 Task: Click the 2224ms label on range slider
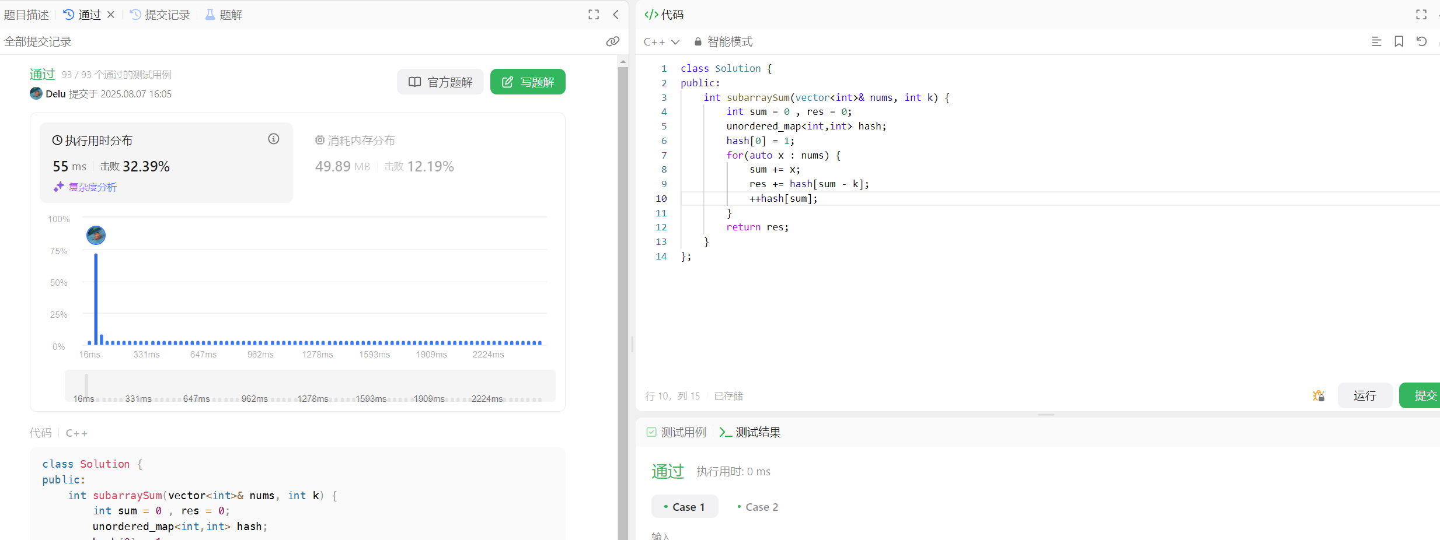pos(487,399)
